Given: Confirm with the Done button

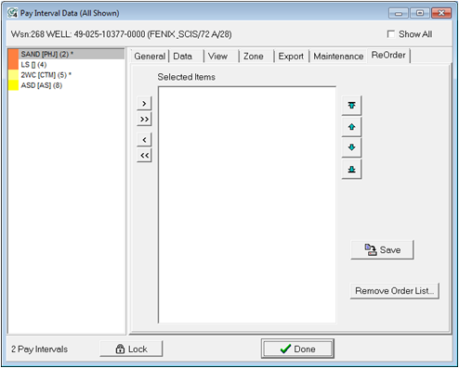Looking at the screenshot, I should (x=297, y=349).
